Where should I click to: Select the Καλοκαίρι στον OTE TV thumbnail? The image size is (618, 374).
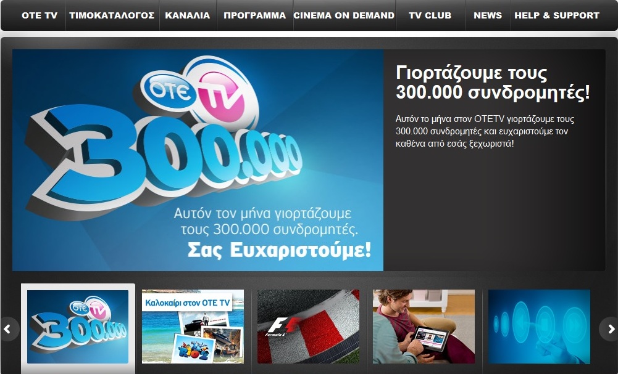click(193, 327)
